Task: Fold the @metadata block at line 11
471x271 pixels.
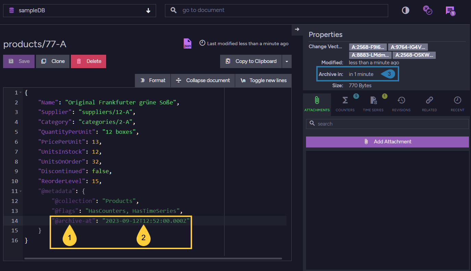Action: (x=21, y=191)
